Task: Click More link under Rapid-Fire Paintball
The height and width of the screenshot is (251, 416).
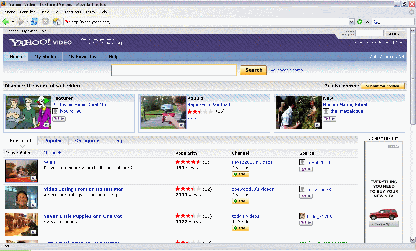Action: click(x=192, y=119)
